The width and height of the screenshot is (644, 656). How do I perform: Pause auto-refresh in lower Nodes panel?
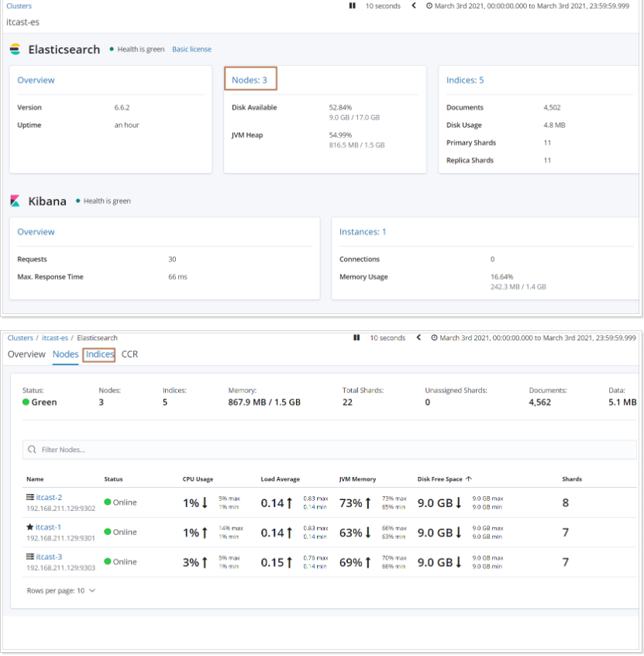[x=356, y=337]
